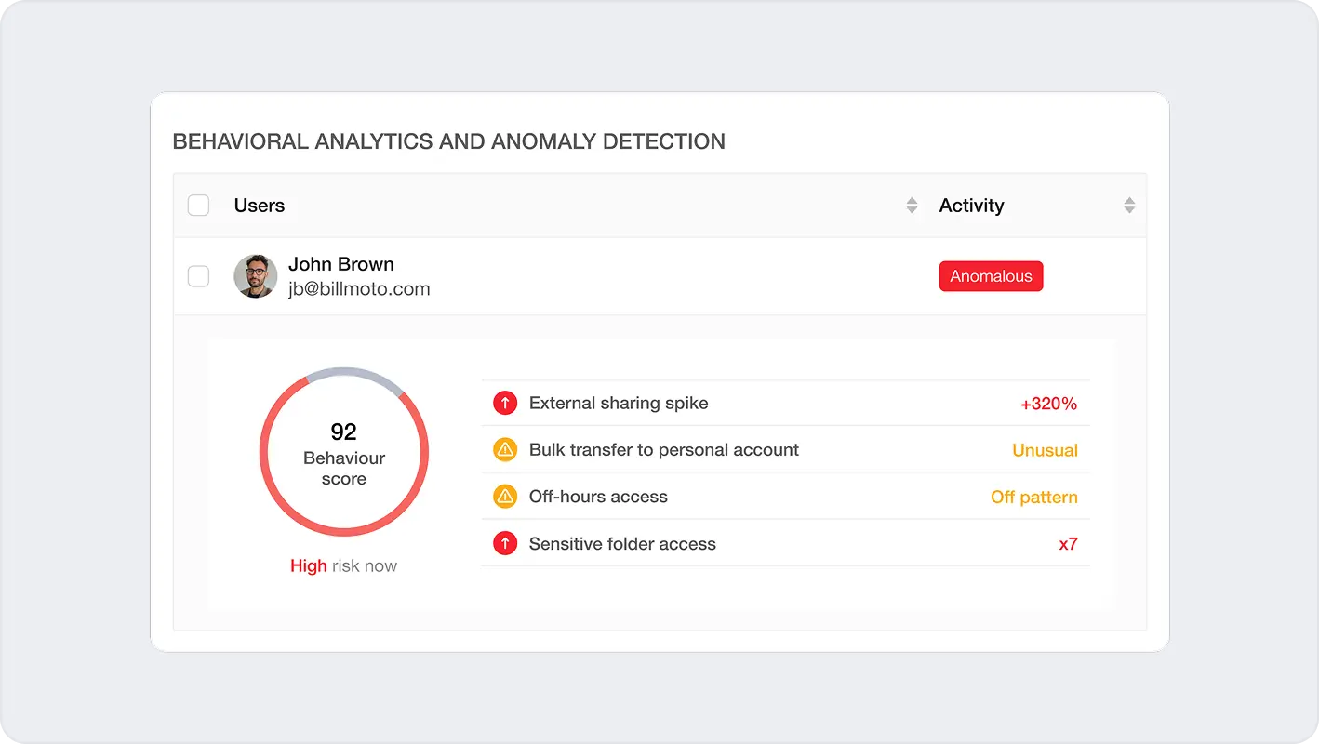The height and width of the screenshot is (744, 1319).
Task: Sort by the Users column arrows
Action: click(912, 206)
